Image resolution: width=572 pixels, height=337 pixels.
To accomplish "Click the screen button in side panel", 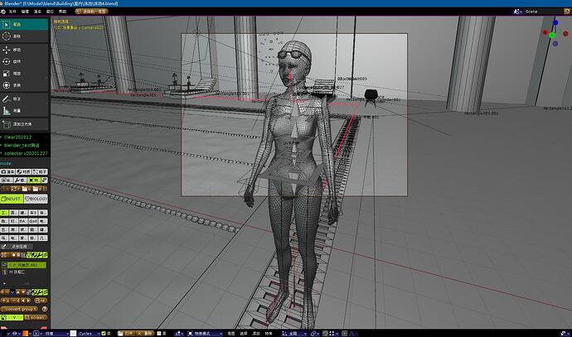I will pyautogui.click(x=36, y=317).
